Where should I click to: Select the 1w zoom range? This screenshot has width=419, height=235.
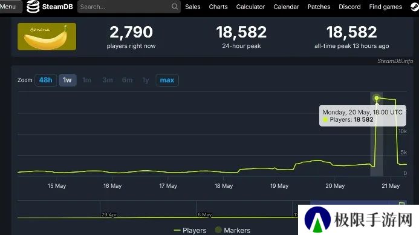click(x=67, y=80)
